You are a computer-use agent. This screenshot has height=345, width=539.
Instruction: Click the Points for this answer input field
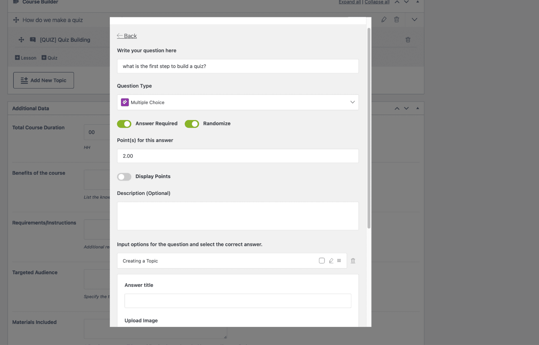pyautogui.click(x=238, y=156)
